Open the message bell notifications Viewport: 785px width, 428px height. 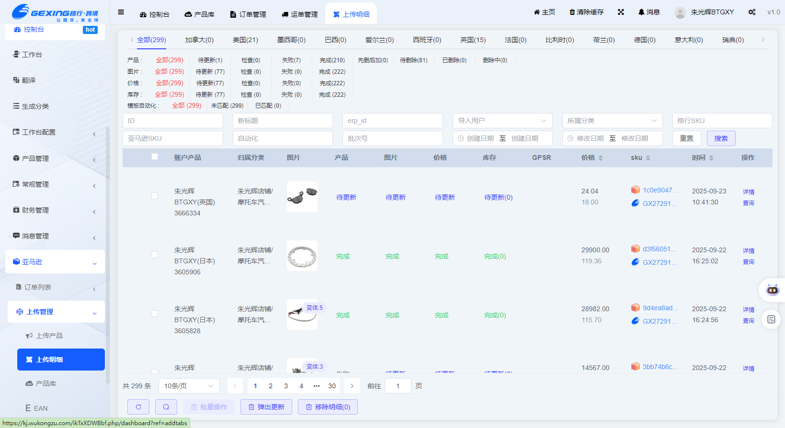[648, 12]
